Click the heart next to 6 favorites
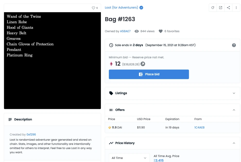The height and width of the screenshot is (162, 241). click(161, 31)
